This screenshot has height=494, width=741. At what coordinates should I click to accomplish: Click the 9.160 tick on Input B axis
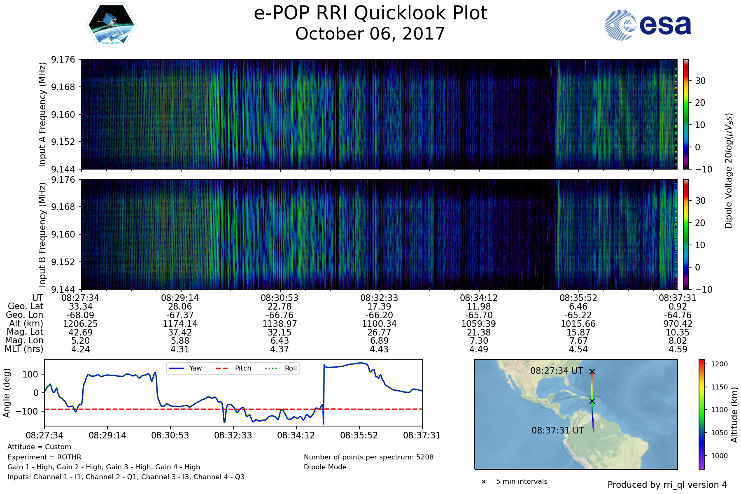63,235
